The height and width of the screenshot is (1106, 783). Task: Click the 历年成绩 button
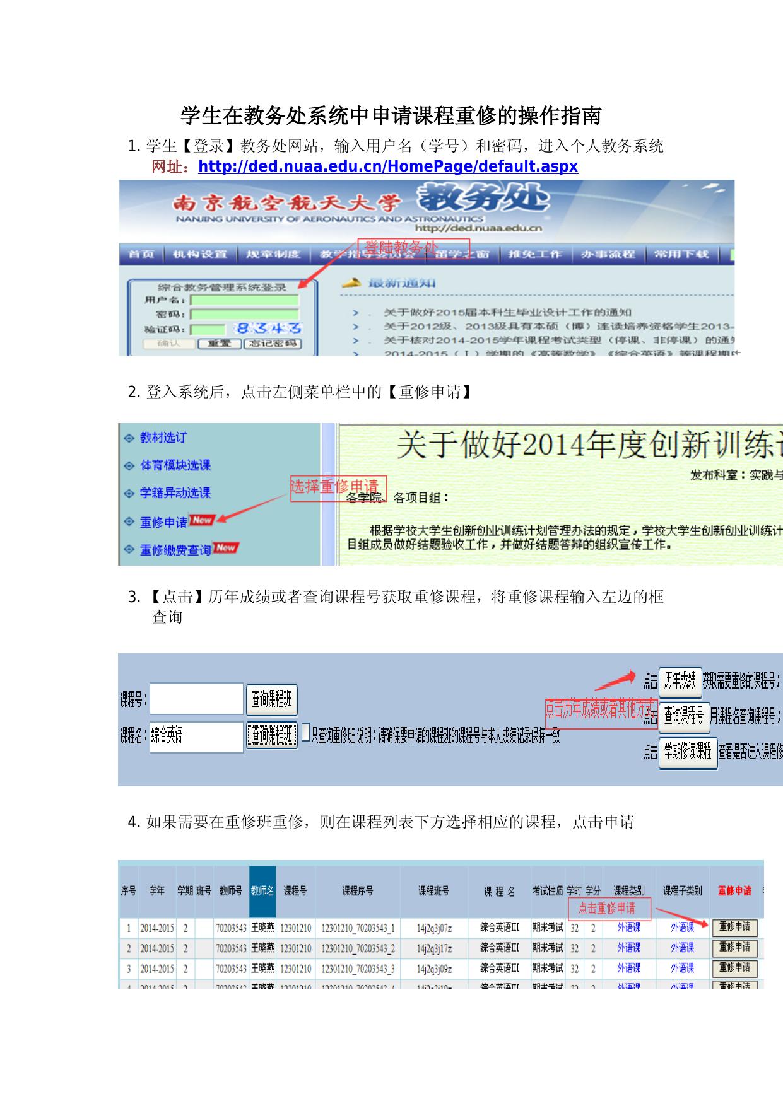pos(680,680)
